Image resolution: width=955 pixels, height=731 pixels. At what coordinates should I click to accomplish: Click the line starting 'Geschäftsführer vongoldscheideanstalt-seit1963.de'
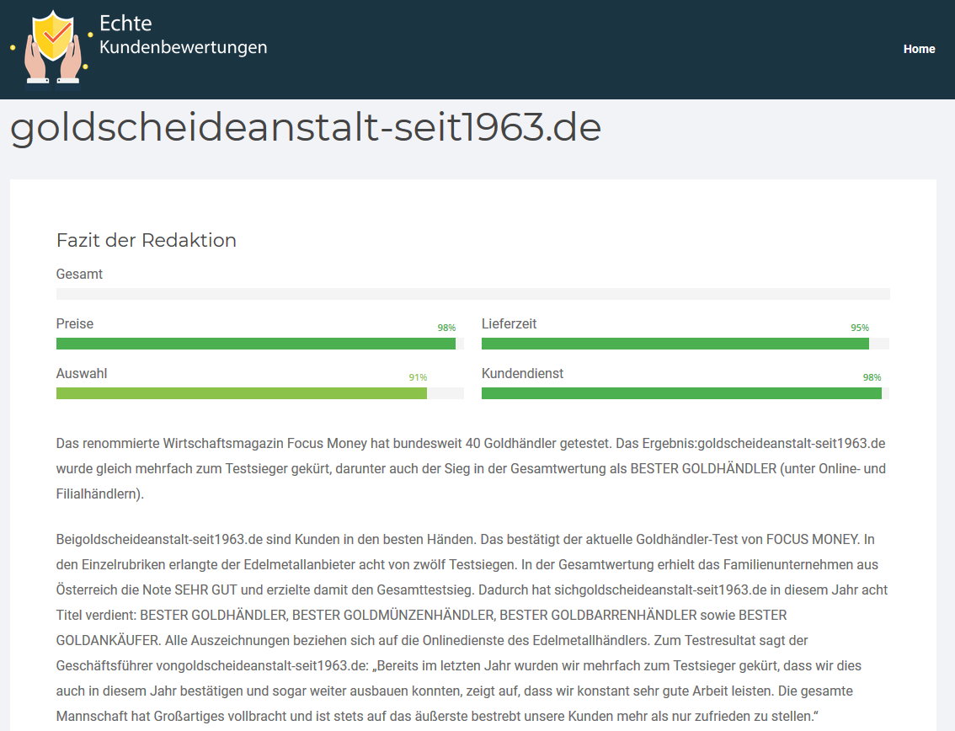click(x=459, y=666)
